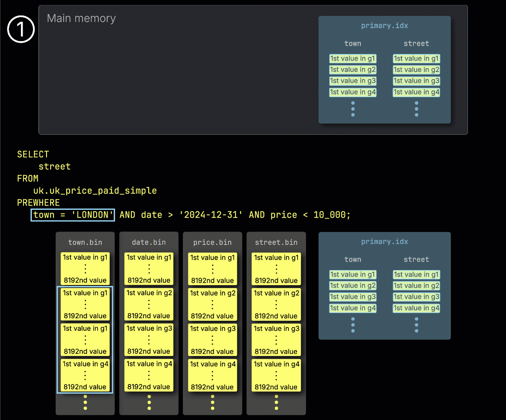Click the Main memory panel label

[81, 18]
